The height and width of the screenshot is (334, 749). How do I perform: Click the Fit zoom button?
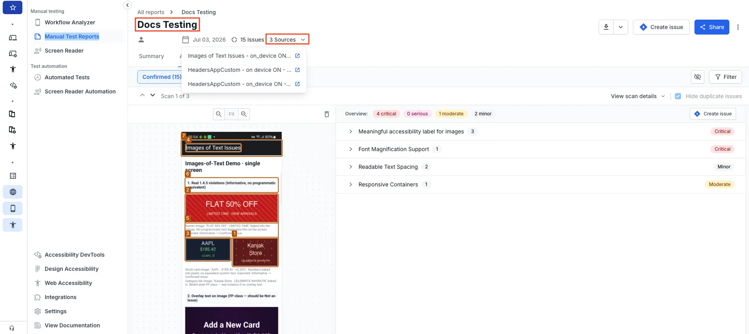pyautogui.click(x=231, y=114)
